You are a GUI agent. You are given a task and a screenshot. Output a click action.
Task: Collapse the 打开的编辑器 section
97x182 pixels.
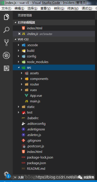click(x=16, y=22)
